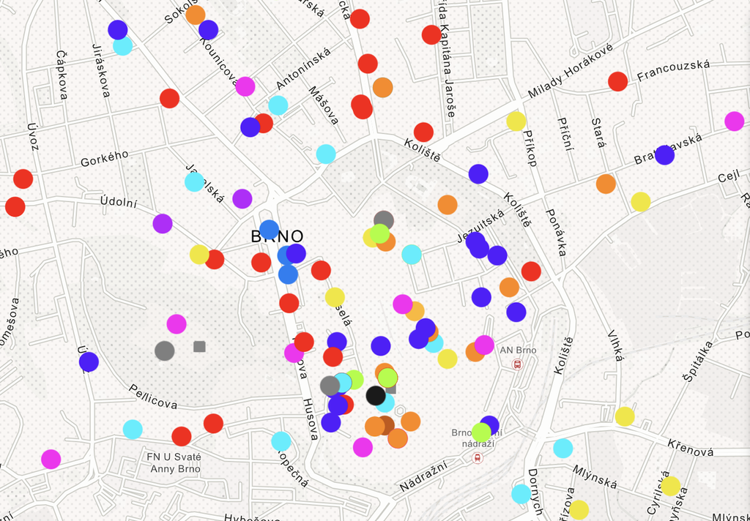The width and height of the screenshot is (750, 521).
Task: Select the yellow marker near Příkop street
Action: 516,121
